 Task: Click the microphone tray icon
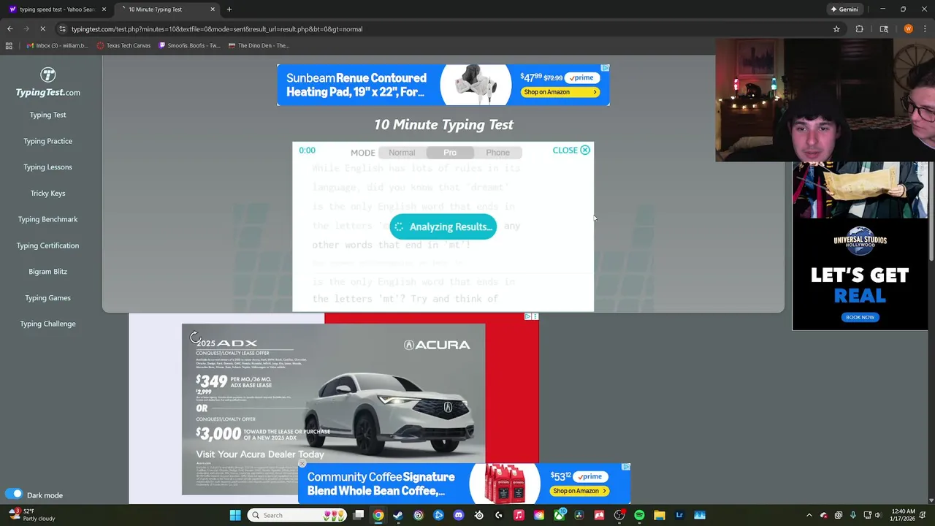click(x=852, y=515)
